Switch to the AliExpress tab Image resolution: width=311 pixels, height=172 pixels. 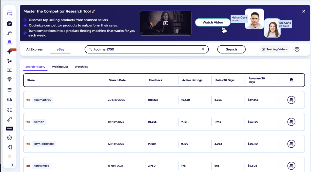tap(35, 49)
